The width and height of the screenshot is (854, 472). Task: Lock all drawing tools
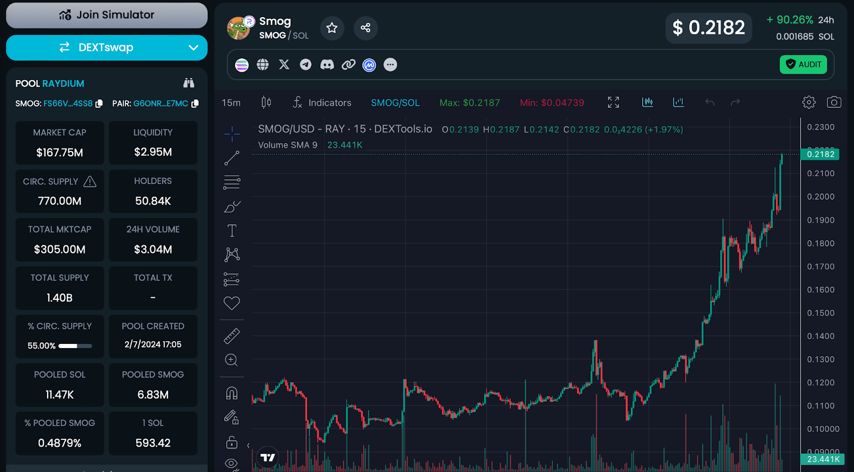(x=231, y=442)
